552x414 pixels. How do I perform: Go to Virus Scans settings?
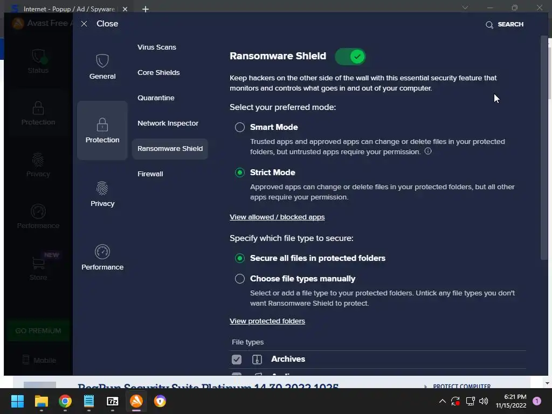point(157,47)
